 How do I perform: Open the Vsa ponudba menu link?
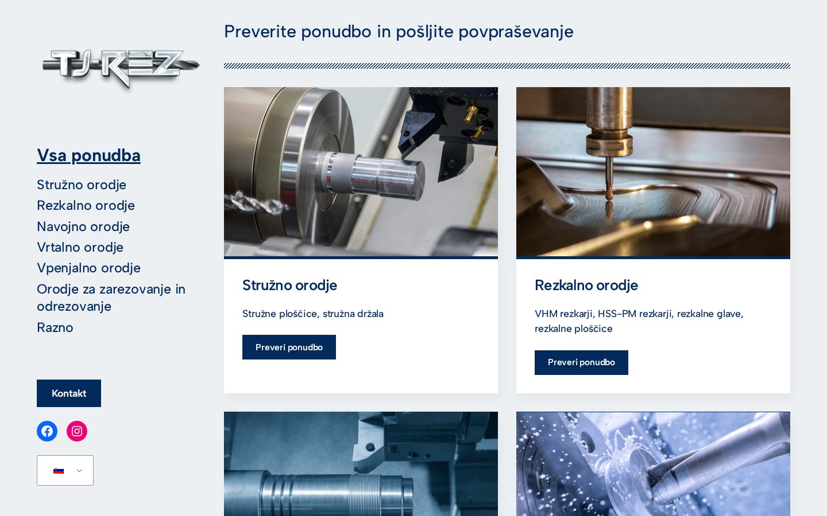point(88,155)
